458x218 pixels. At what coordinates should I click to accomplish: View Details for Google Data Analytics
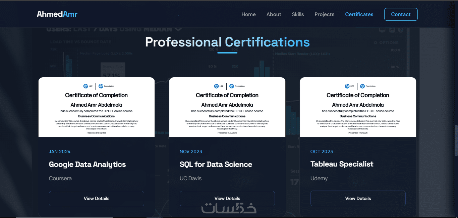(x=97, y=199)
